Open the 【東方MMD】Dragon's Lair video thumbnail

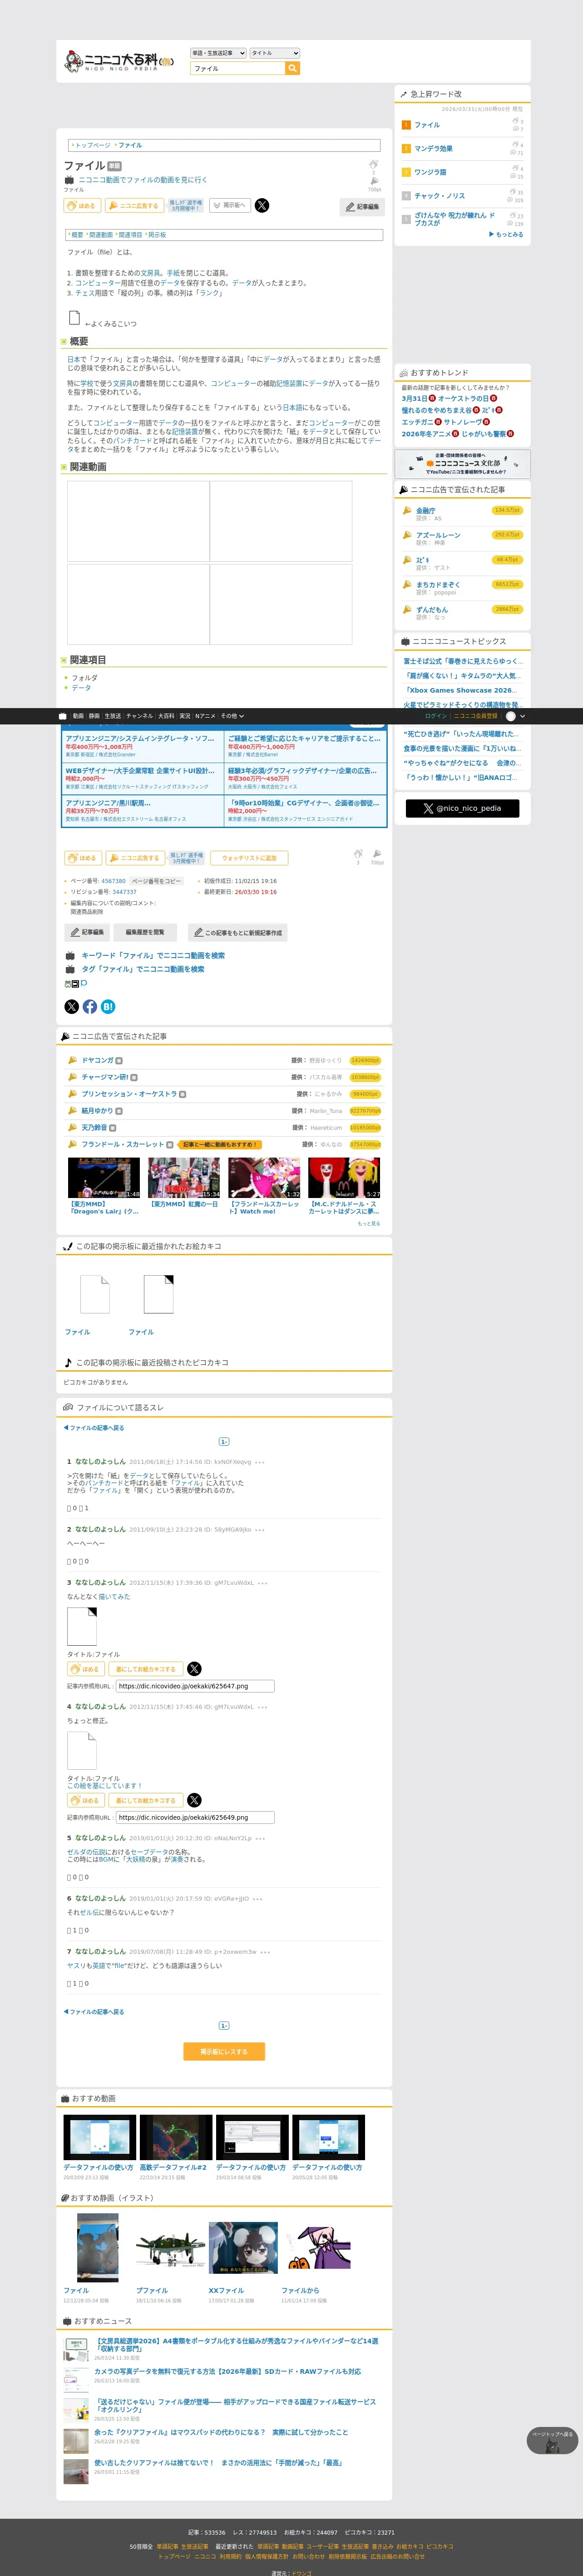click(104, 1178)
